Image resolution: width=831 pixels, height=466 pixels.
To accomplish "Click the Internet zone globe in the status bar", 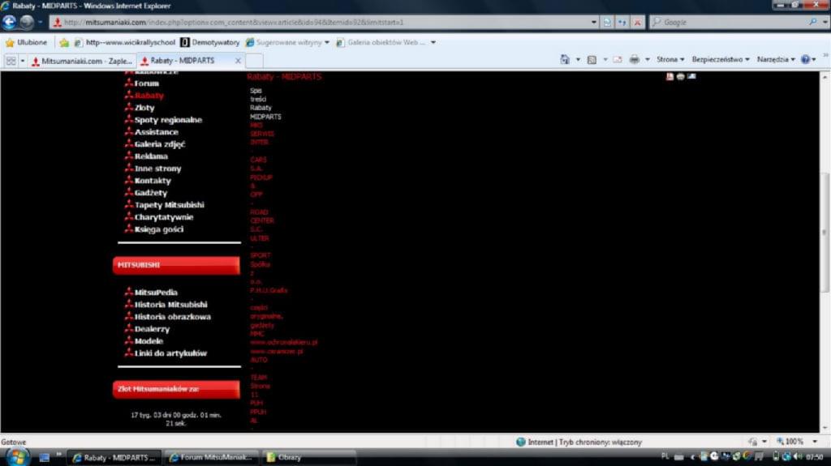I will (520, 442).
